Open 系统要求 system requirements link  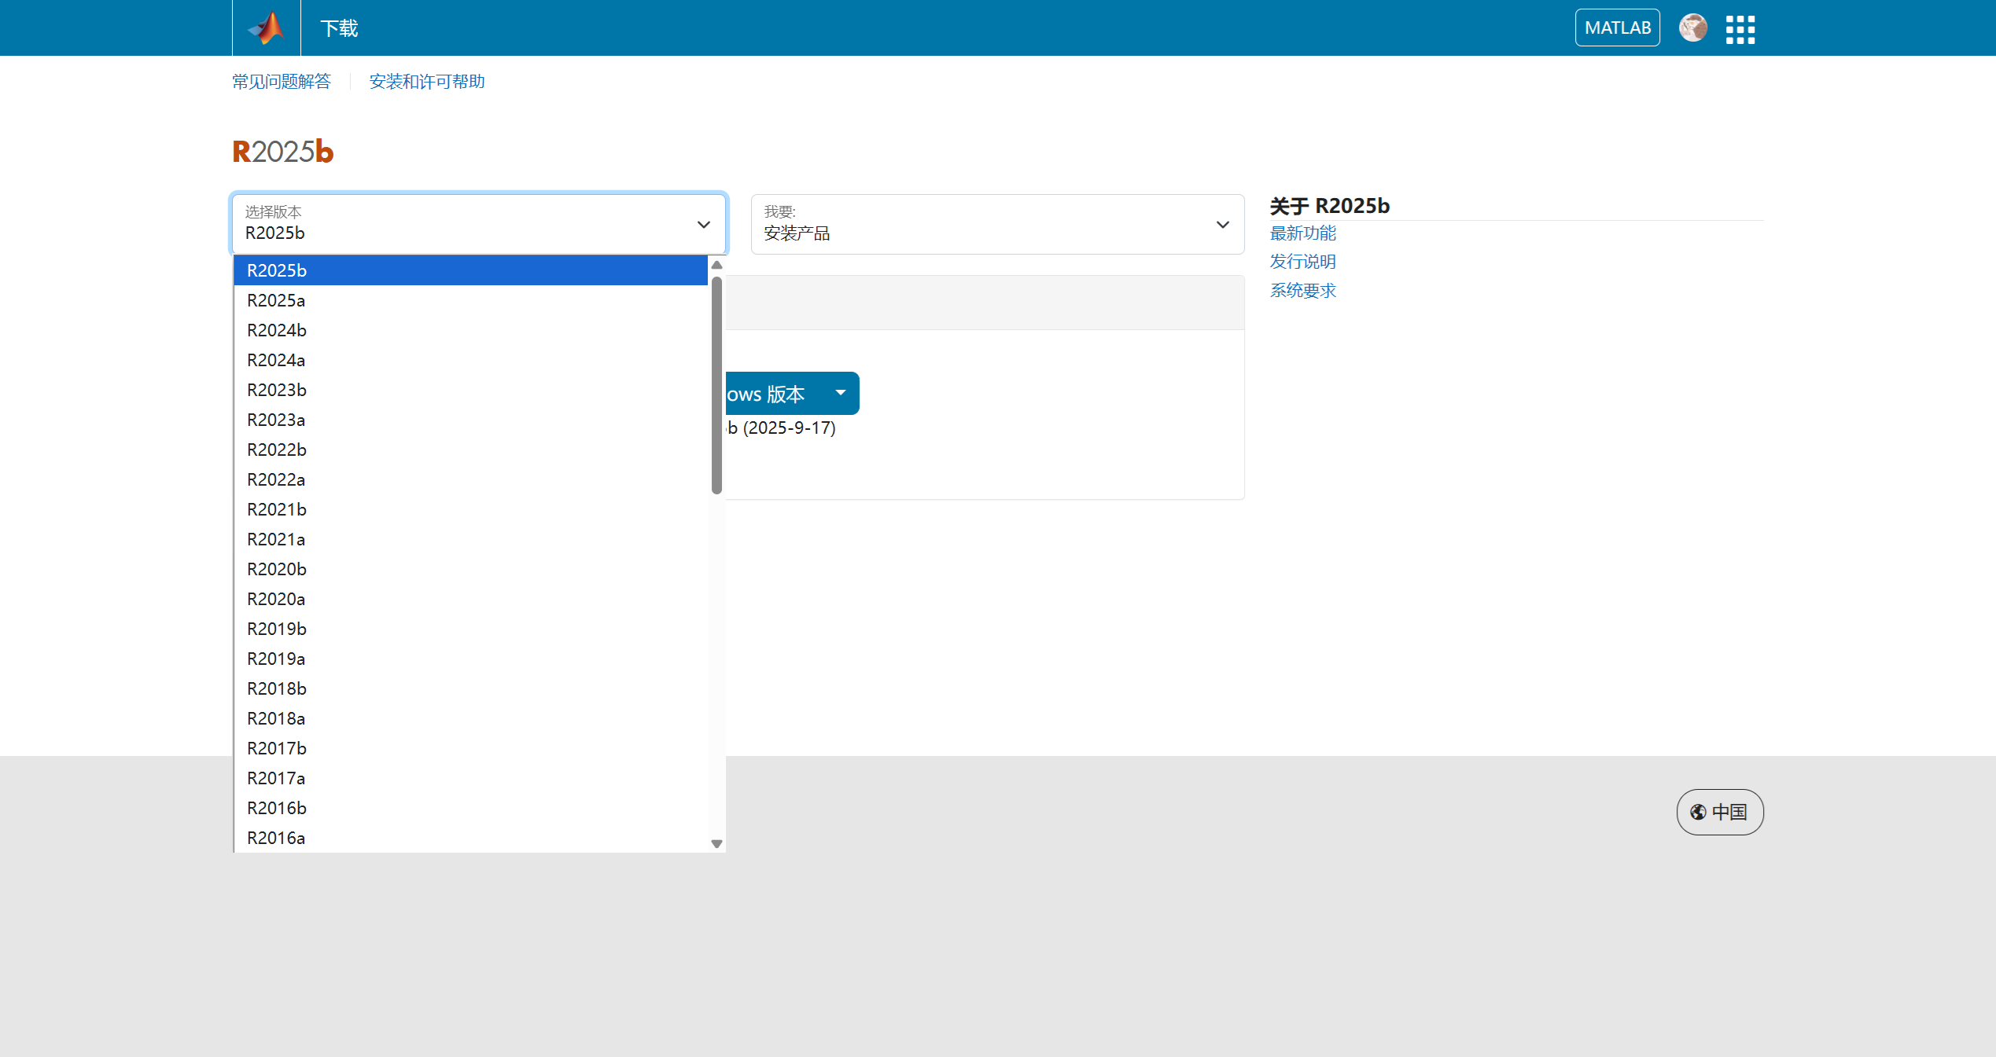pyautogui.click(x=1302, y=291)
